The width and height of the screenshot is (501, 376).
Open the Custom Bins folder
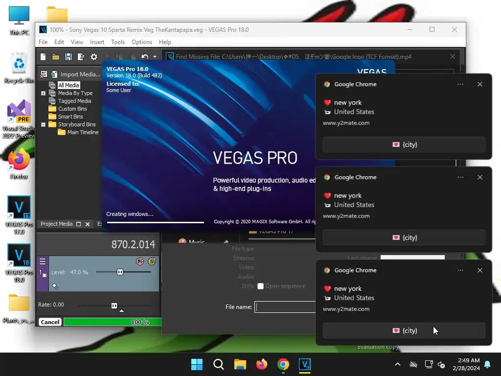tap(72, 109)
